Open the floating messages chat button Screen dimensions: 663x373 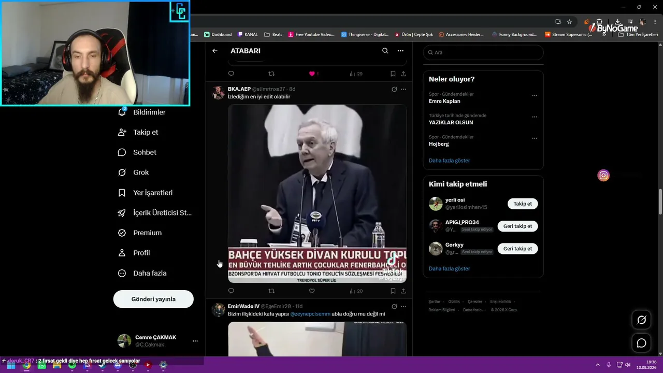point(641,343)
